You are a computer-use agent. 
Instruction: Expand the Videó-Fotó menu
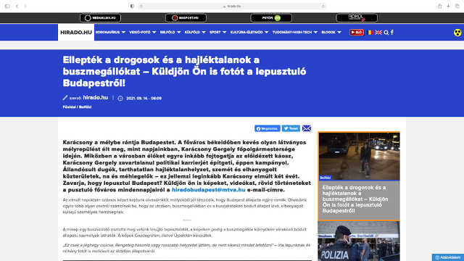pos(142,32)
